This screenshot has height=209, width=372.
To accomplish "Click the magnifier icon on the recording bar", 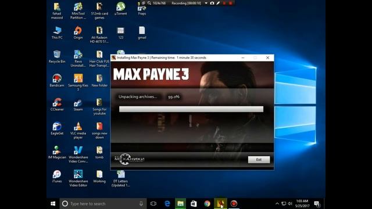I will (x=149, y=3).
